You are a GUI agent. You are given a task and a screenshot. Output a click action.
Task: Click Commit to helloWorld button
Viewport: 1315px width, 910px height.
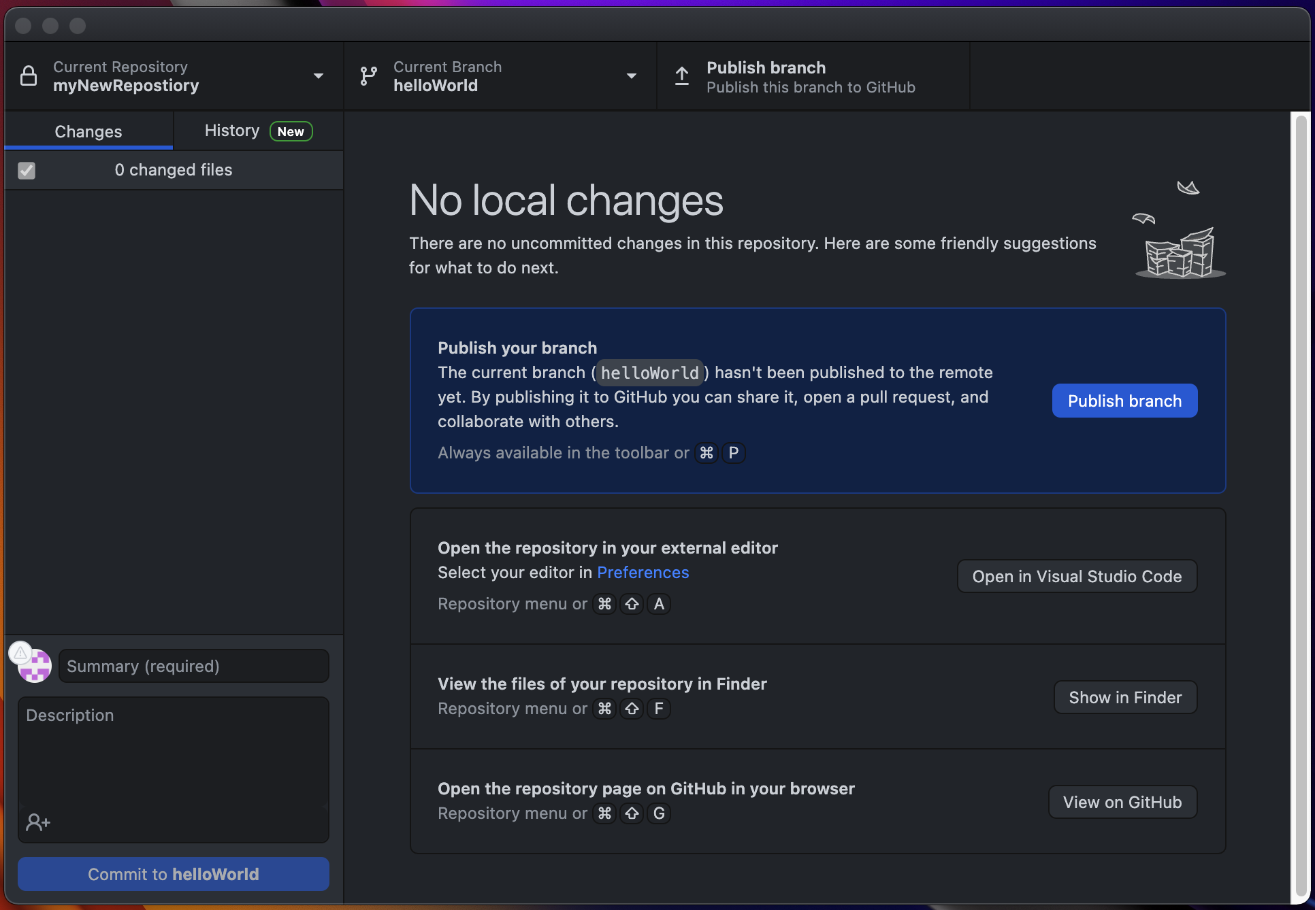[174, 874]
